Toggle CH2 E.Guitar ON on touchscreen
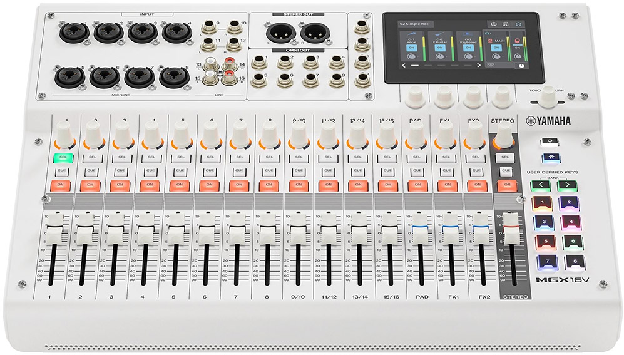The width and height of the screenshot is (624, 355). (440, 48)
